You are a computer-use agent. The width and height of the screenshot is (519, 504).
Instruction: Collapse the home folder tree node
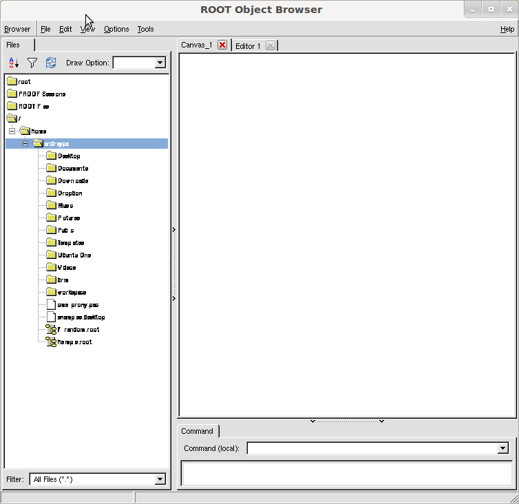[12, 131]
